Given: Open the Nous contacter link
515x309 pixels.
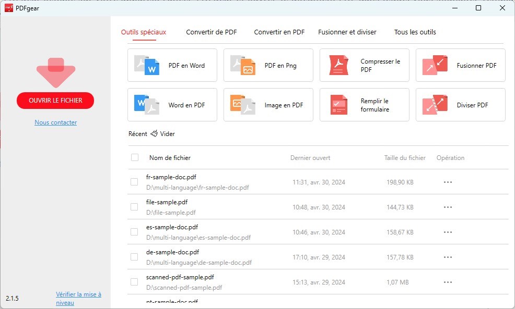Looking at the screenshot, I should point(55,122).
